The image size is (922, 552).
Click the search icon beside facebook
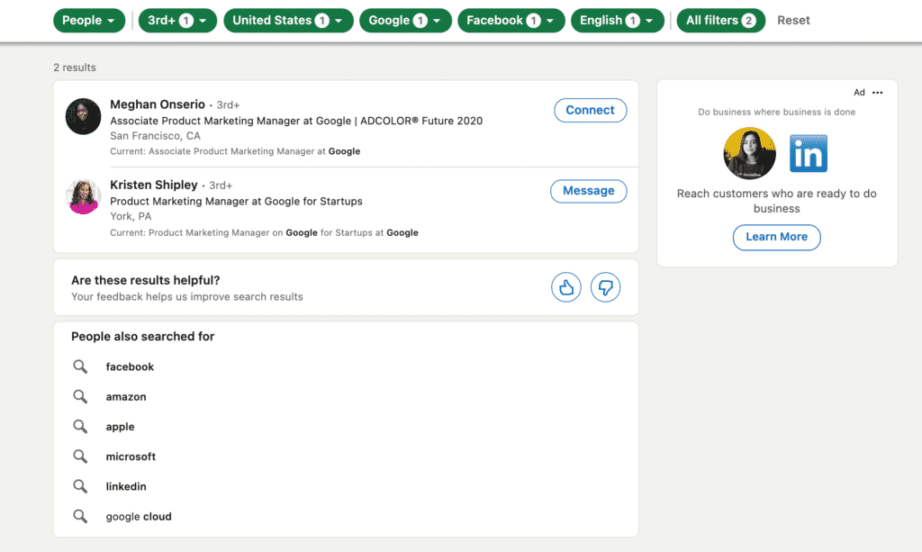[x=80, y=366]
